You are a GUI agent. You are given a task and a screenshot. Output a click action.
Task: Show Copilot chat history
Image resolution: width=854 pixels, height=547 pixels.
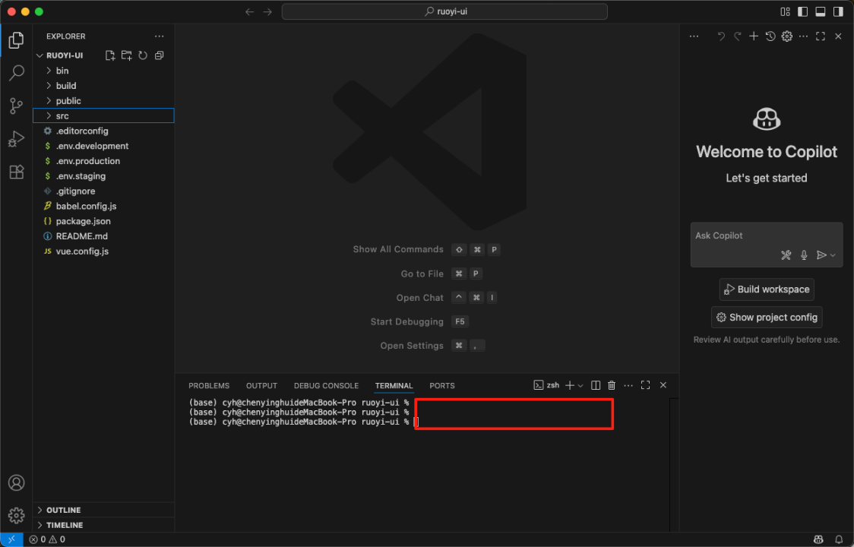click(x=770, y=36)
